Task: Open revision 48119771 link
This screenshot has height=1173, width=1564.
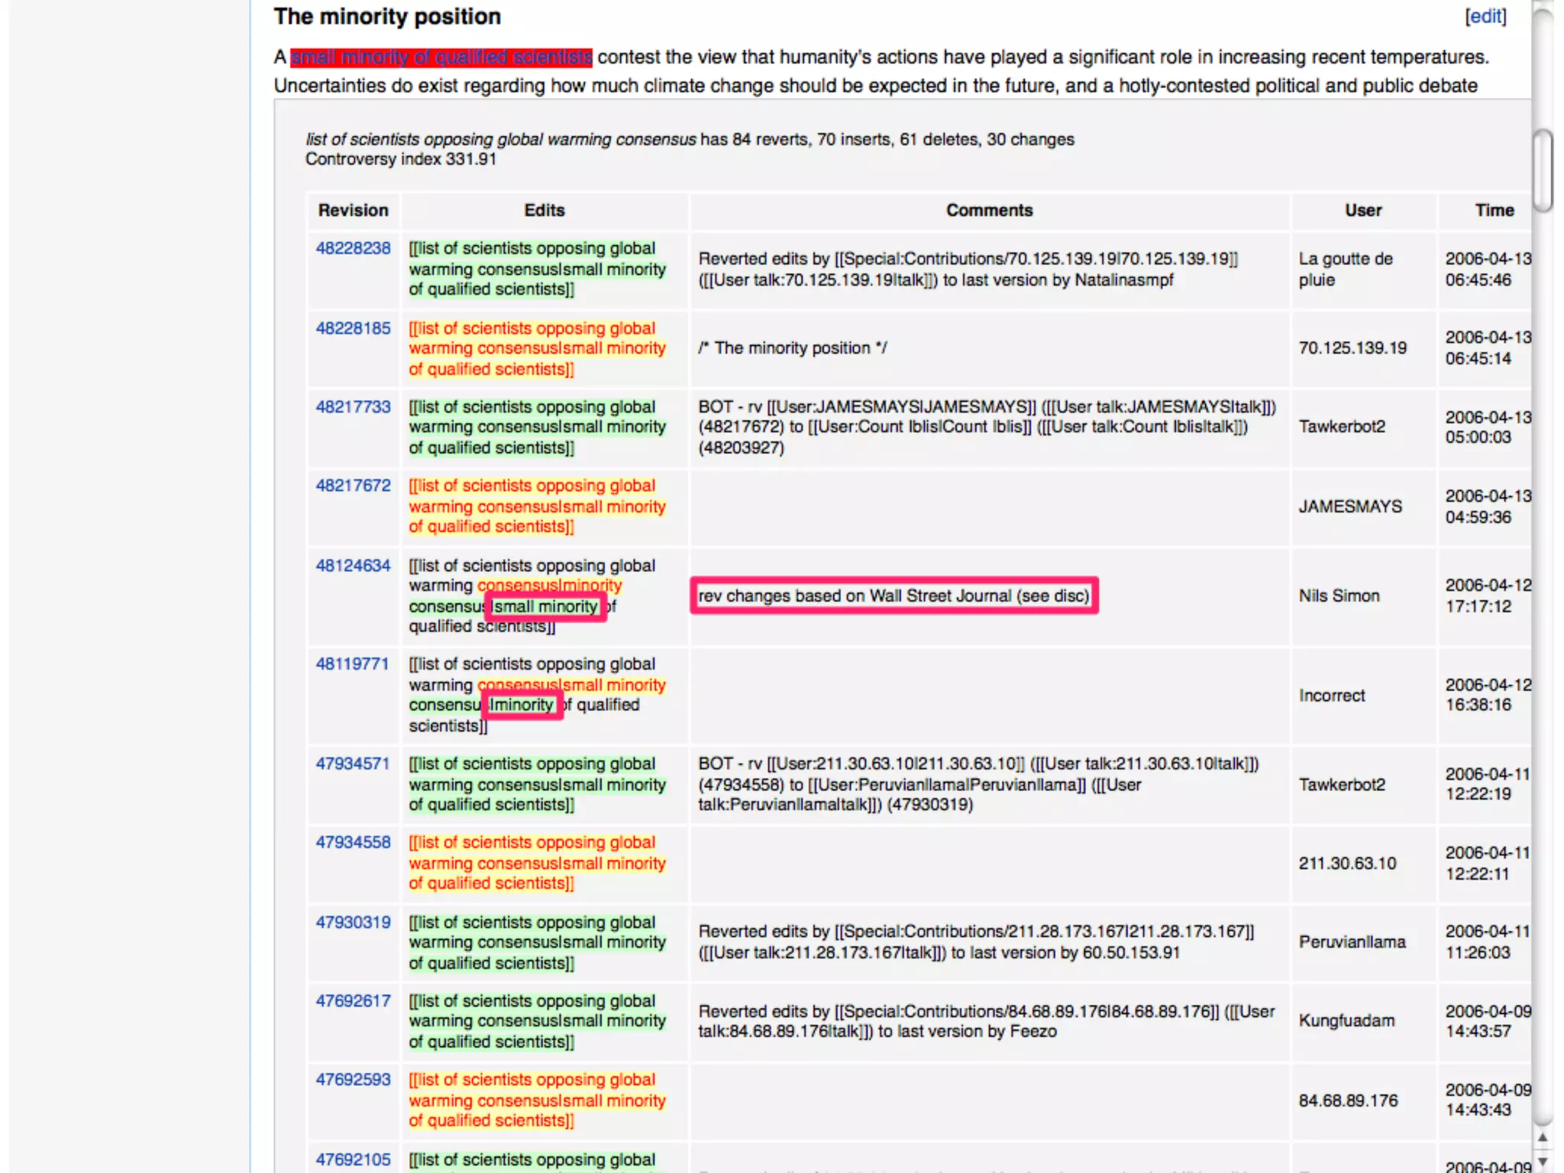Action: [352, 664]
